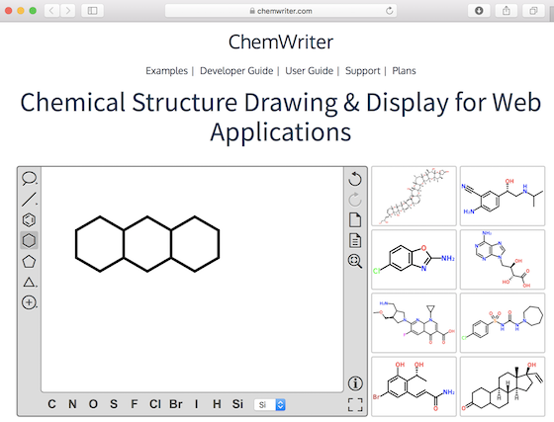Click the redo arrow icon
This screenshot has height=422, width=554.
[355, 200]
